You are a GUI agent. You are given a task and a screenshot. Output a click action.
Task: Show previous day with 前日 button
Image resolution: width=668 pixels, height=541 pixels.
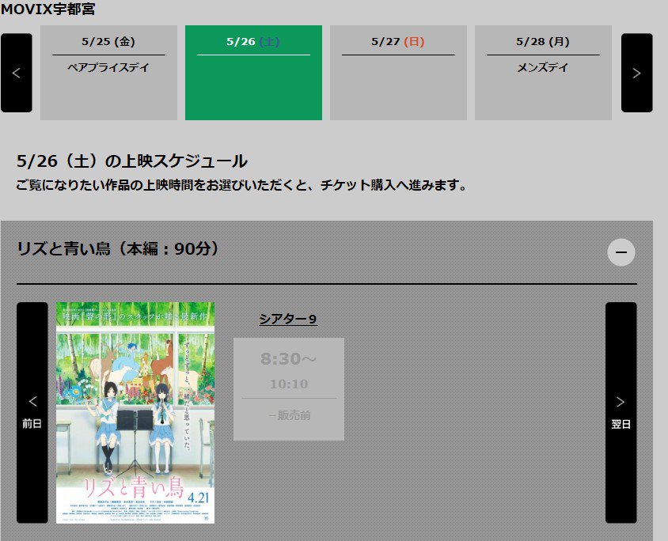[x=32, y=412]
